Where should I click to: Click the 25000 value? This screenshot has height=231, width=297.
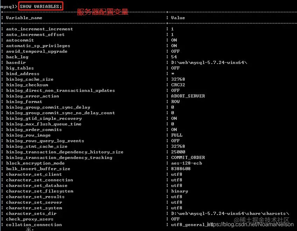tap(178, 152)
